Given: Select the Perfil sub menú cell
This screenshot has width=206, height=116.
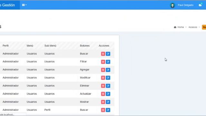Looking at the screenshot, I should pyautogui.click(x=47, y=110).
